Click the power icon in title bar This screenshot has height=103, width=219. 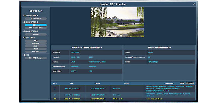click(x=194, y=4)
